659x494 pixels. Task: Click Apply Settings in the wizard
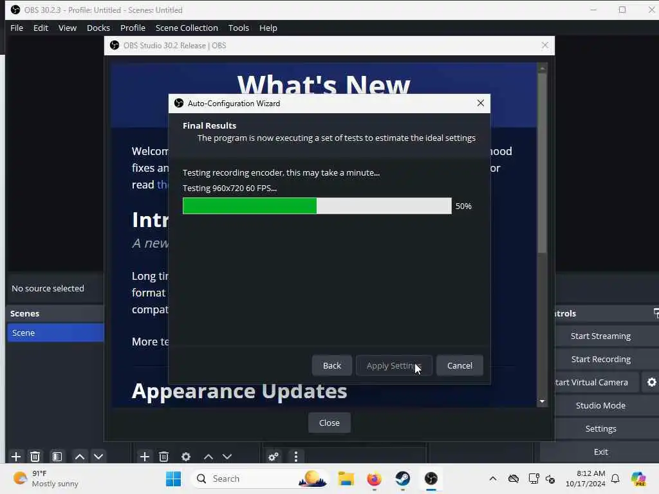pyautogui.click(x=394, y=365)
